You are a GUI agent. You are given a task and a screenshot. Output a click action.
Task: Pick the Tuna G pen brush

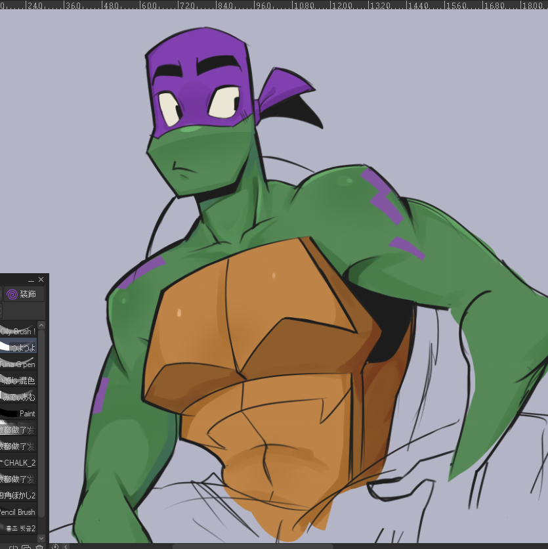(x=18, y=364)
